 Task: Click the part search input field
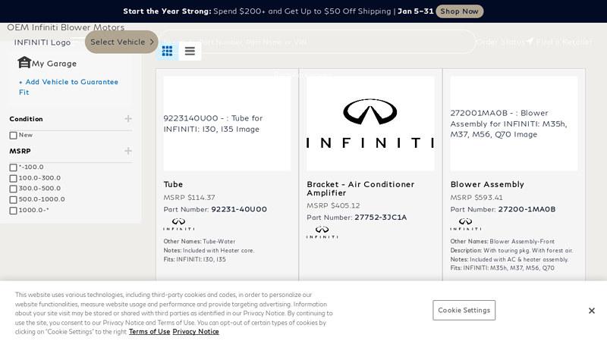pyautogui.click(x=317, y=42)
